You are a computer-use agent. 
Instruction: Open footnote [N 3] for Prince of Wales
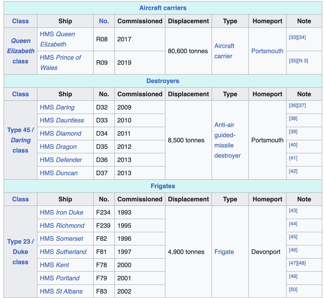303,61
